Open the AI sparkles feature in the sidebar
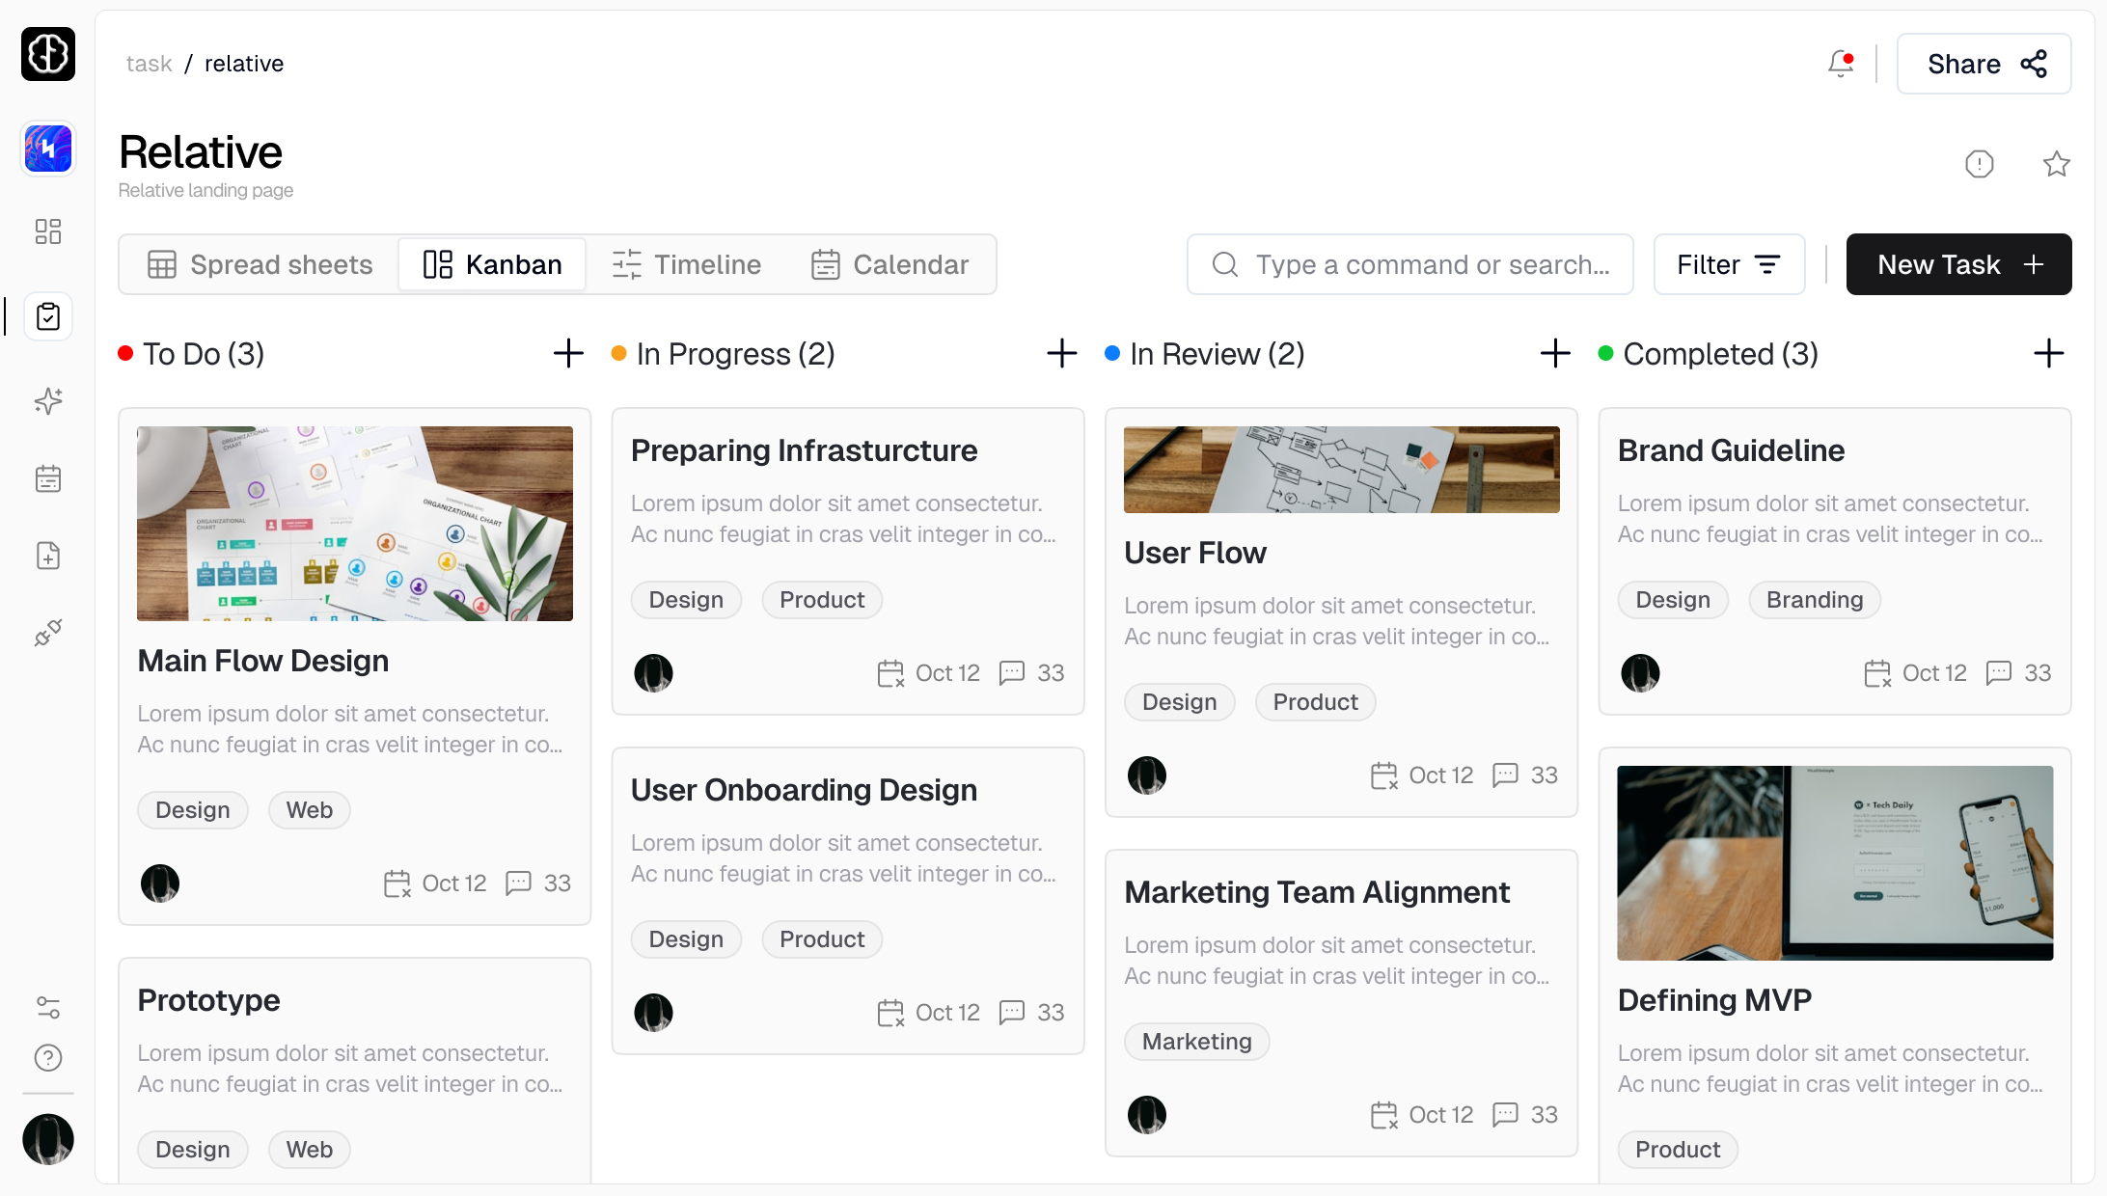This screenshot has height=1196, width=2107. click(x=48, y=401)
